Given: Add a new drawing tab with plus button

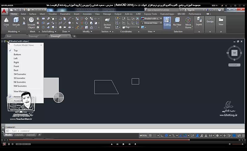Looking at the screenshot, I should [x=74, y=36].
